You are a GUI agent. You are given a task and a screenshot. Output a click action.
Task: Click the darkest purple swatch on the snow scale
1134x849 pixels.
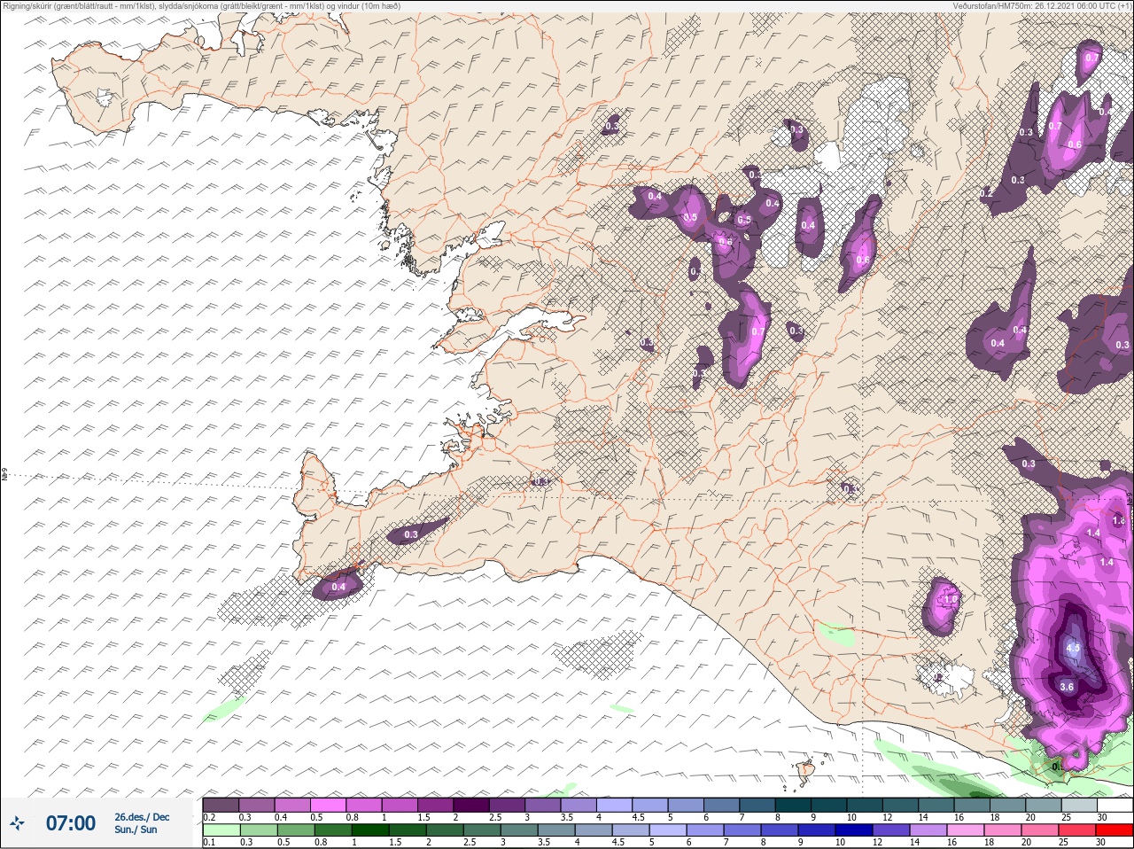(x=471, y=804)
